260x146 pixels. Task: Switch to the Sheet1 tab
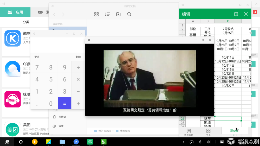point(235,130)
